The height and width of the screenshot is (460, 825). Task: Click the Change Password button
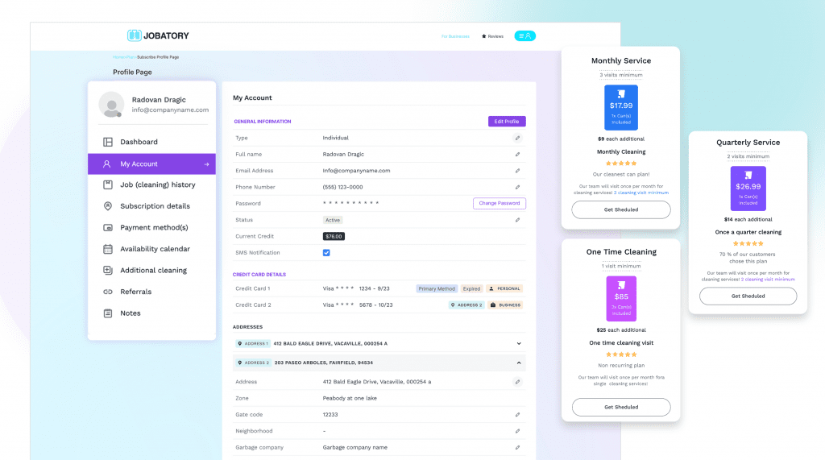pyautogui.click(x=499, y=204)
